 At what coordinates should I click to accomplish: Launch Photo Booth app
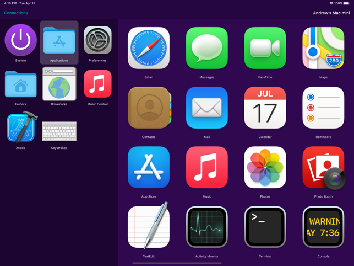pos(324,168)
